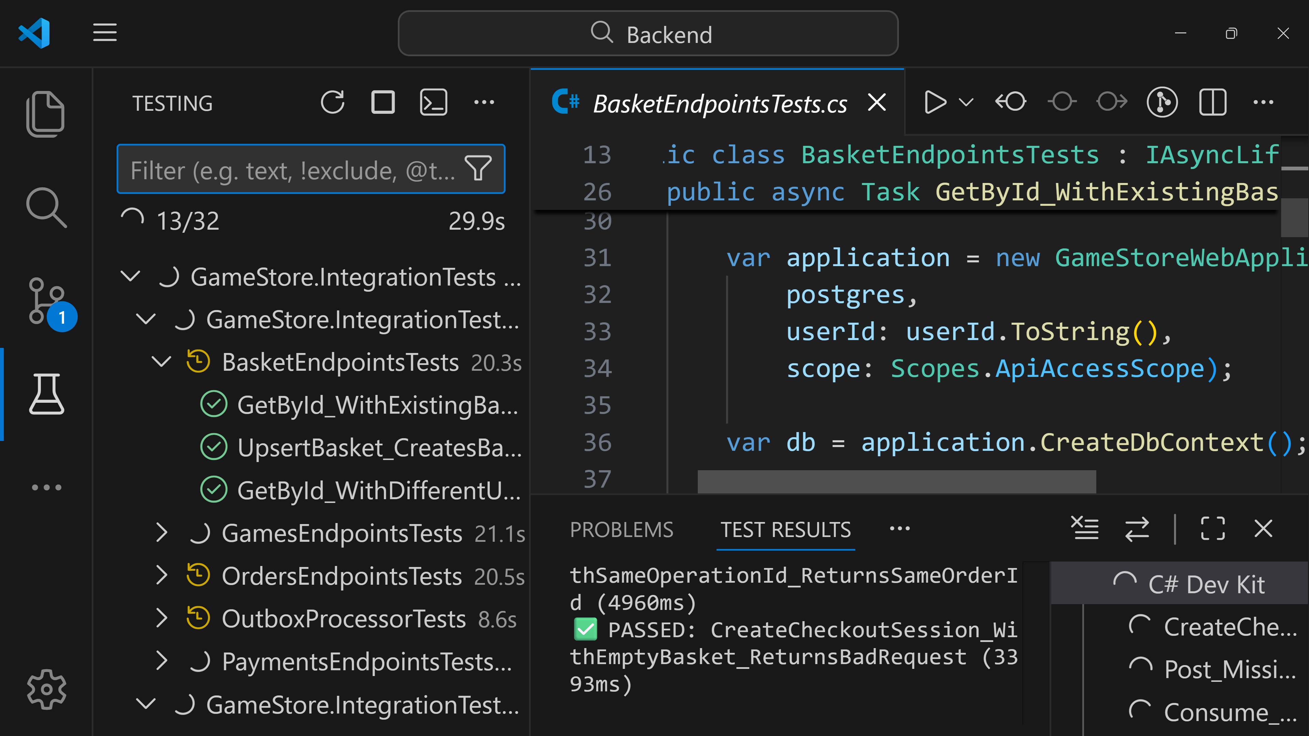This screenshot has width=1309, height=736.
Task: Toggle maximize on the Test Results panel
Action: pos(1213,529)
